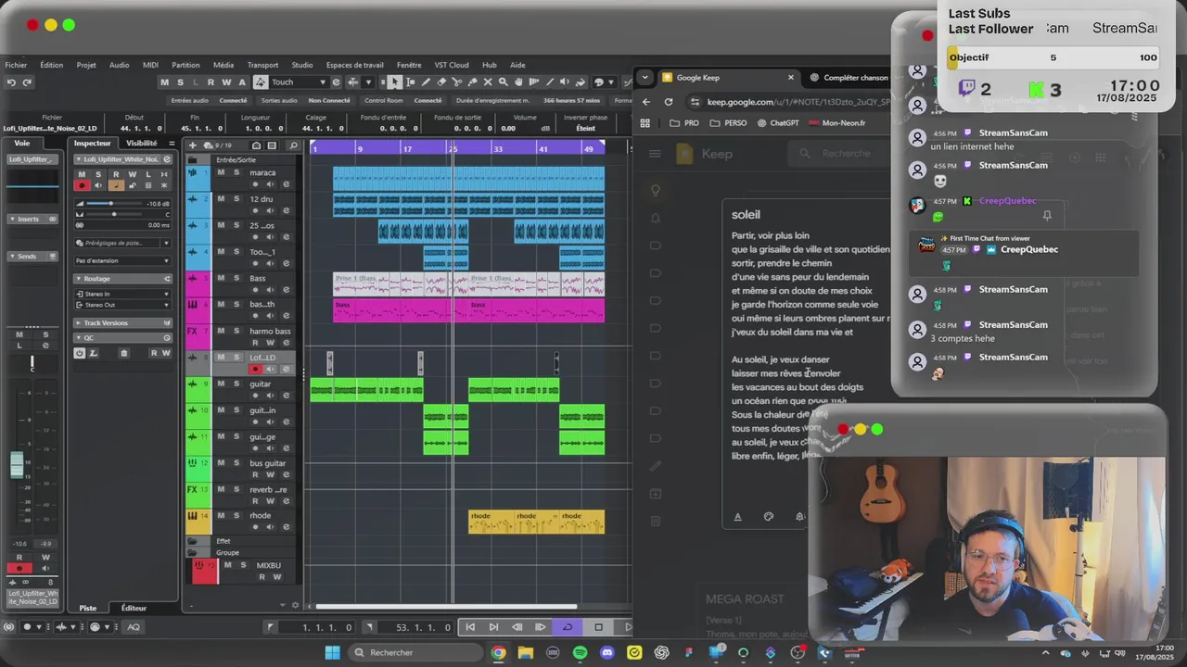Mute the Bass track
The width and height of the screenshot is (1187, 667).
point(221,277)
